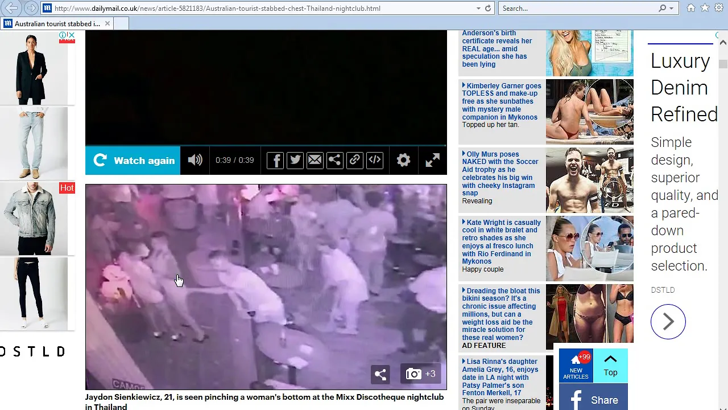Viewport: 728px width, 410px height.
Task: Go forward with the browser forward arrow
Action: [x=31, y=8]
